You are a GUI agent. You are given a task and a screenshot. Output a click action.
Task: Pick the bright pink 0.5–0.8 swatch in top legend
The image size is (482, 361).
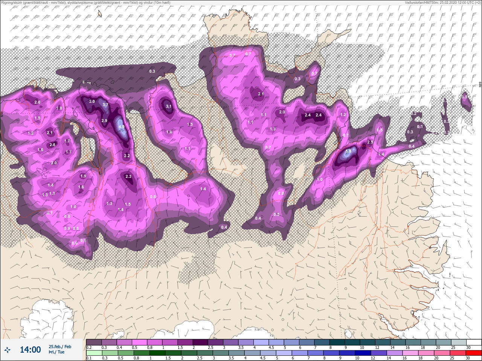(140, 342)
